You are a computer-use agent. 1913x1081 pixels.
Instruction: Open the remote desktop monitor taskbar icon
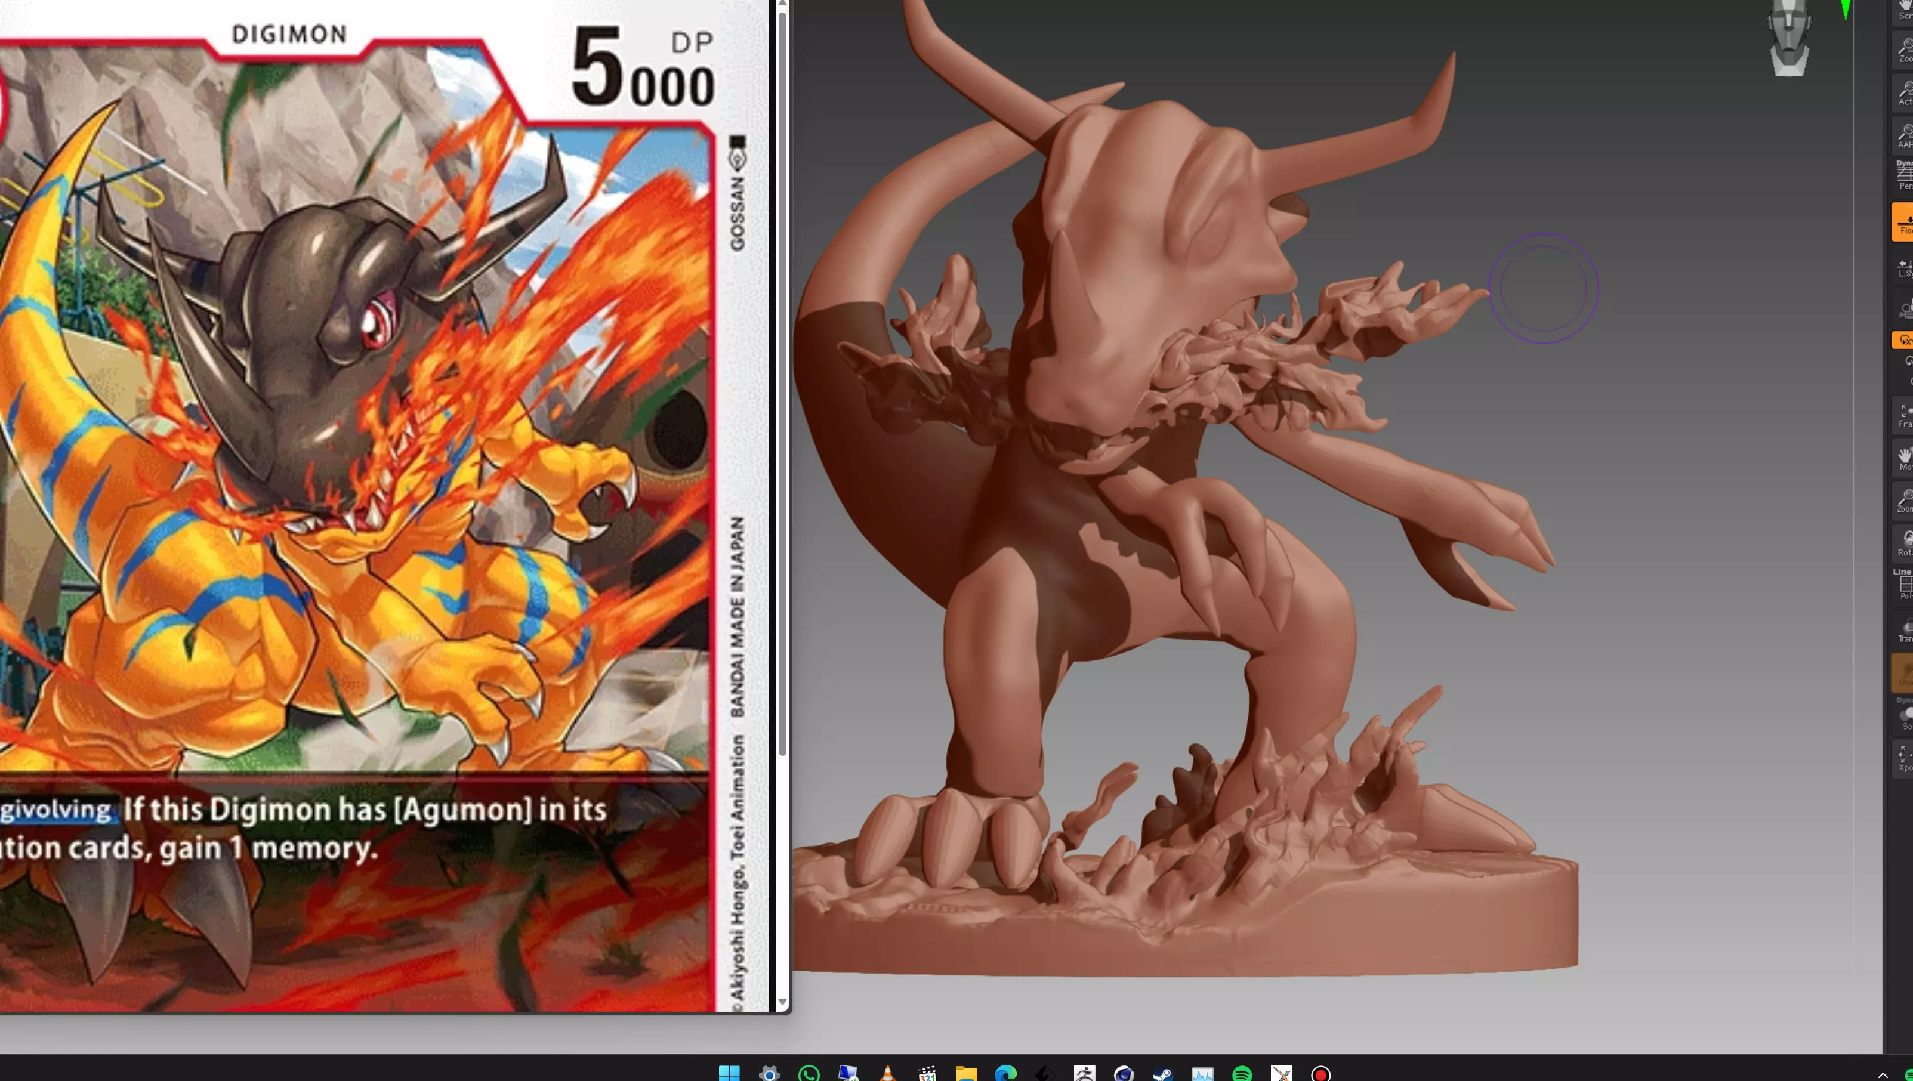tap(848, 1073)
